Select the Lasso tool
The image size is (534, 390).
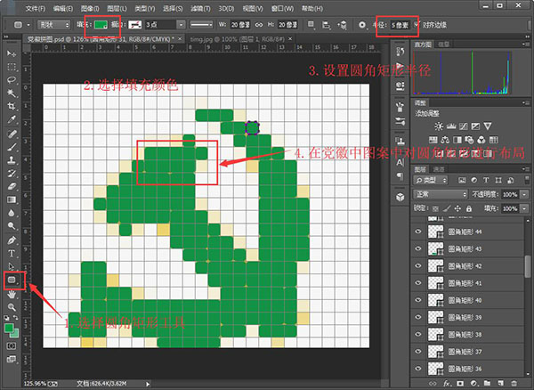tap(12, 80)
